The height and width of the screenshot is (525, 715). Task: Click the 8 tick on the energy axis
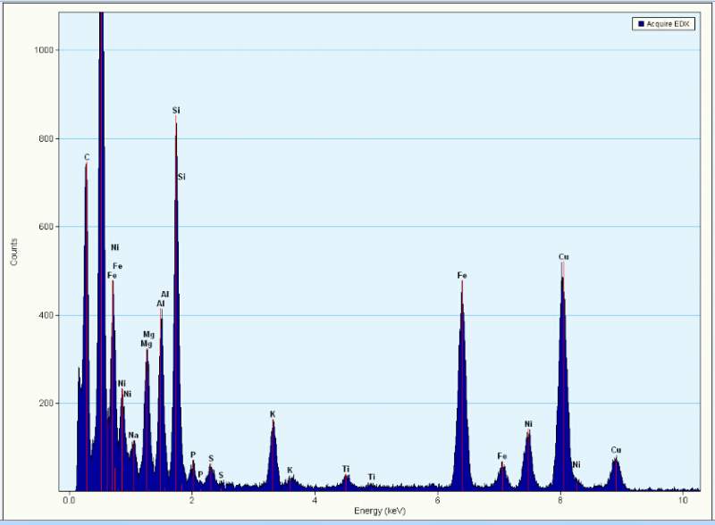(x=560, y=500)
